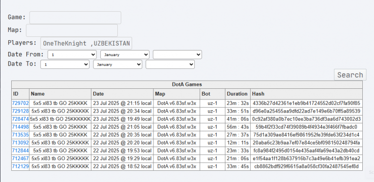
Task: Open game ID 729128 link
Action: [20, 111]
